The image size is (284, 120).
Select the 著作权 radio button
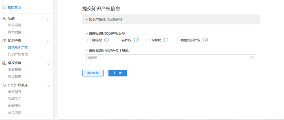tap(118, 40)
